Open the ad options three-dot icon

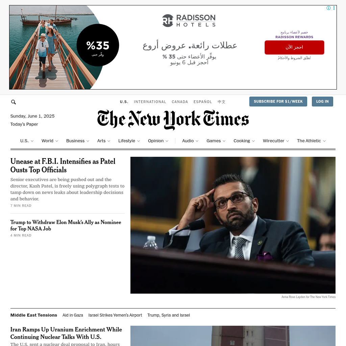pyautogui.click(x=334, y=8)
